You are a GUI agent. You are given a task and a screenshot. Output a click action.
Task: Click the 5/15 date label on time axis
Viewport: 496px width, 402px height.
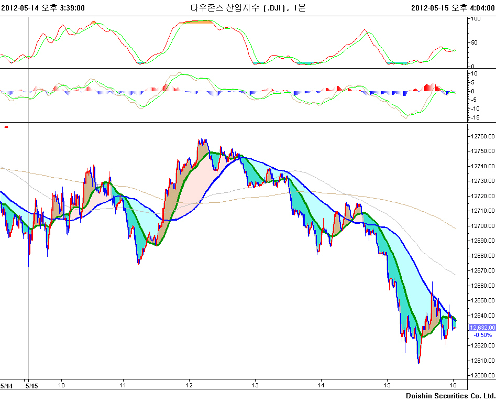pyautogui.click(x=31, y=386)
